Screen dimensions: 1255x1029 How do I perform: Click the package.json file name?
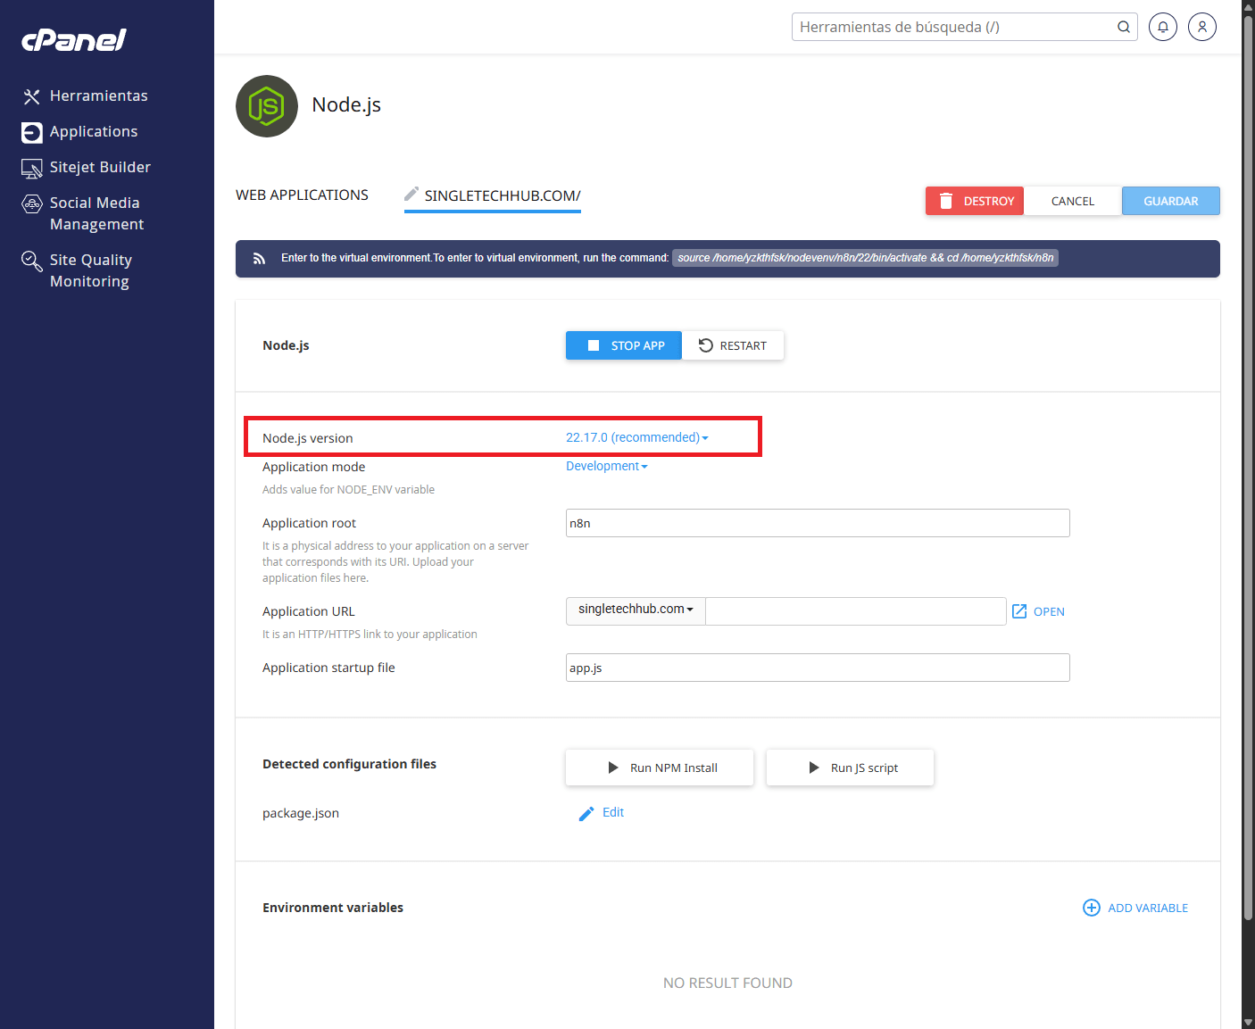point(301,813)
